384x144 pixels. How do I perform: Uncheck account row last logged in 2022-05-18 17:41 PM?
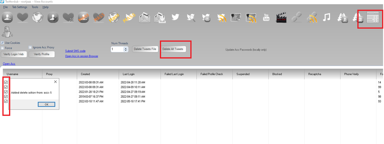coord(6,101)
